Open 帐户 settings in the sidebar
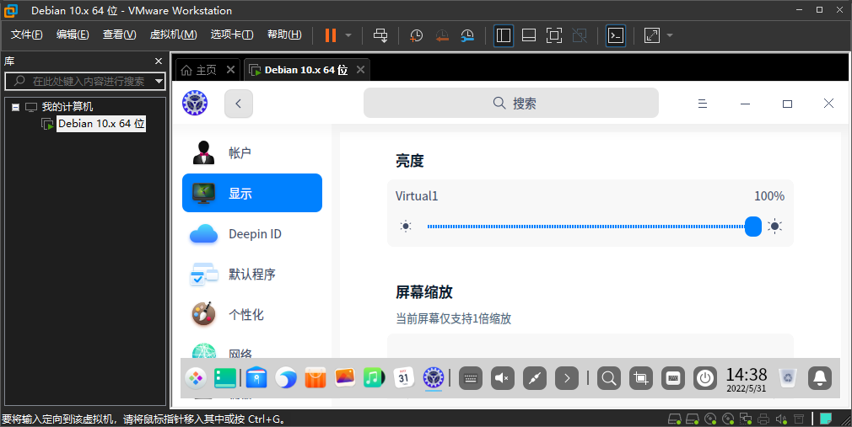 click(x=252, y=153)
